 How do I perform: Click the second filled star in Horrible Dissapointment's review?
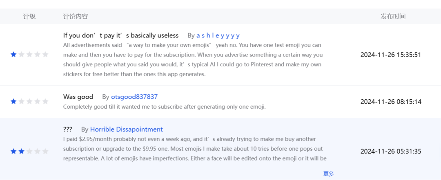tap(22, 151)
